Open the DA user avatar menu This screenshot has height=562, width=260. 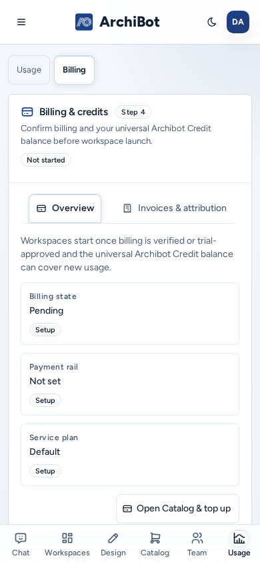[x=238, y=22]
